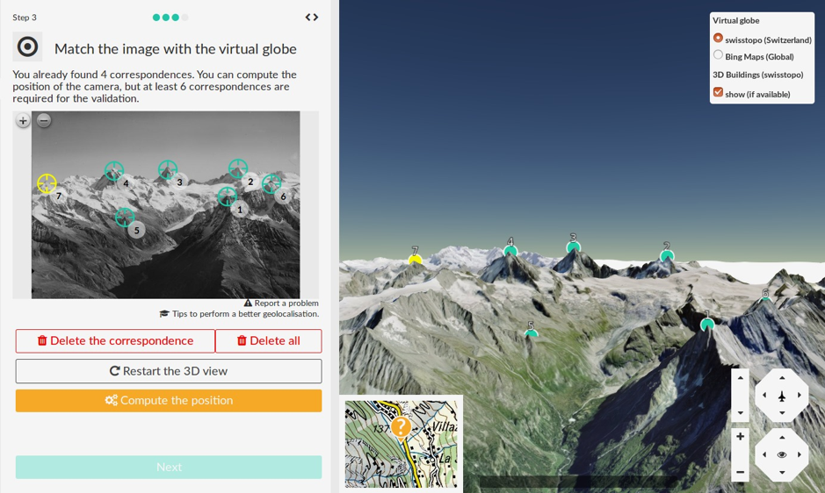Select swisstopo (Switzerland) globe option
This screenshot has height=493, width=825.
click(x=718, y=39)
